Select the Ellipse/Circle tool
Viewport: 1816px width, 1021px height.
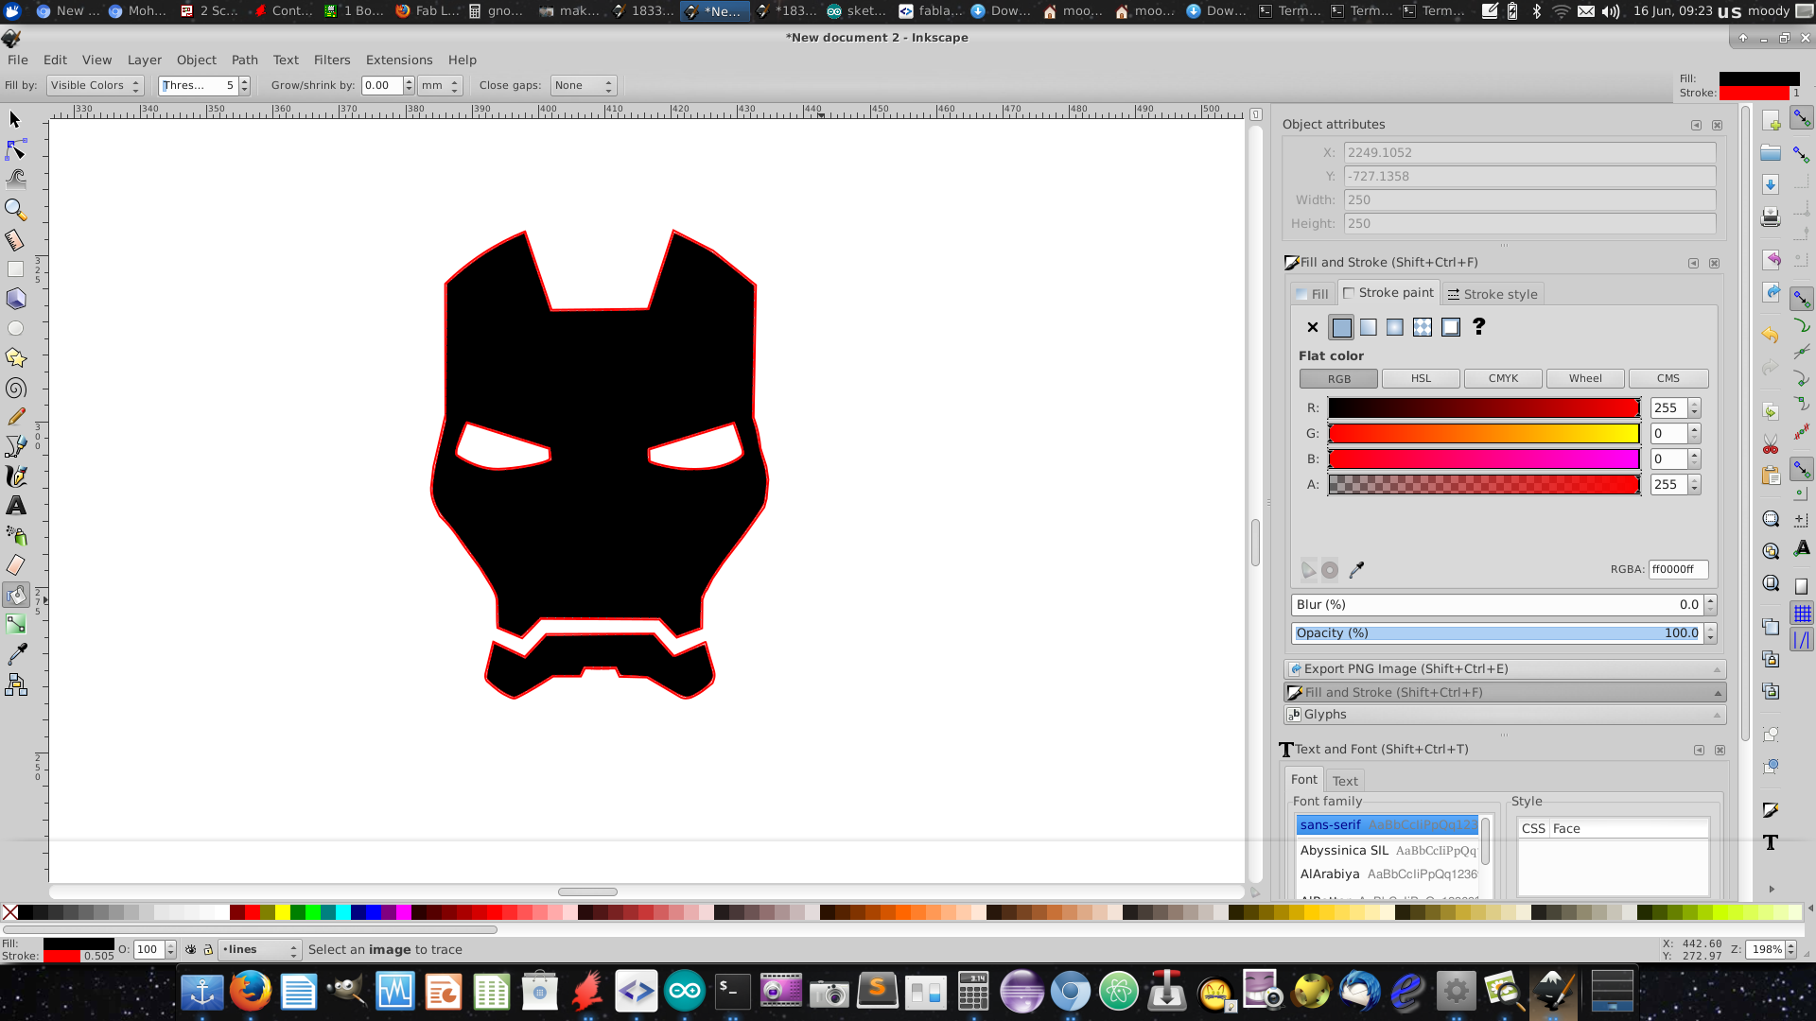pos(15,329)
